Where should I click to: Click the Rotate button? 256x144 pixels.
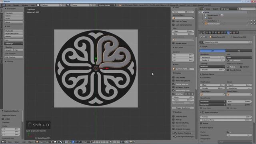(14, 16)
